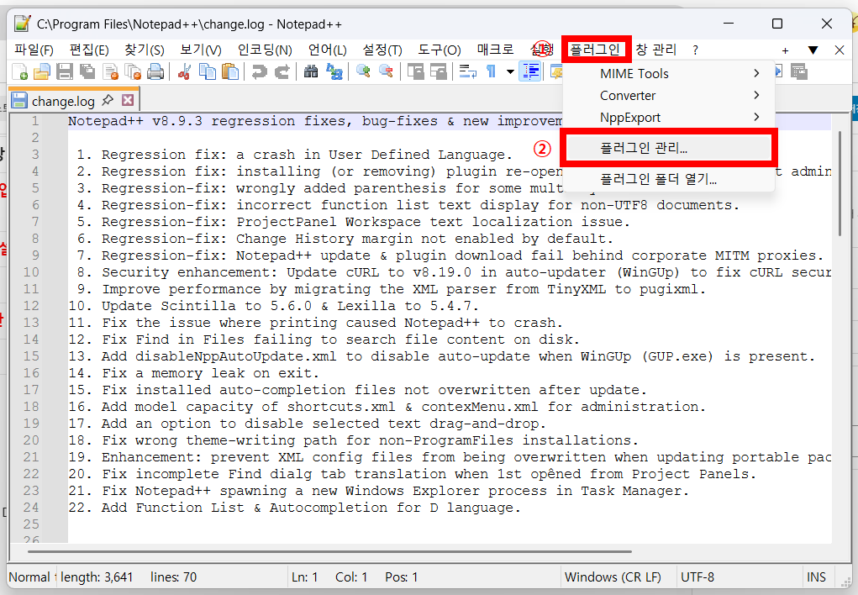Click line number 12 in the margin
This screenshot has height=595, width=858.
coord(31,306)
